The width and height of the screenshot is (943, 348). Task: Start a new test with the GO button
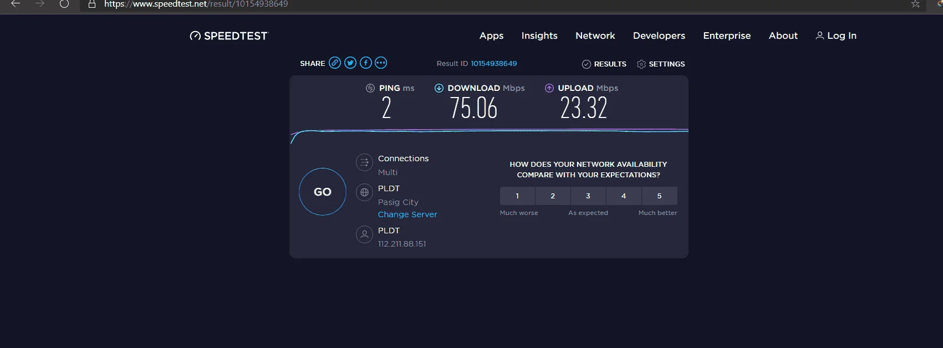(x=323, y=192)
